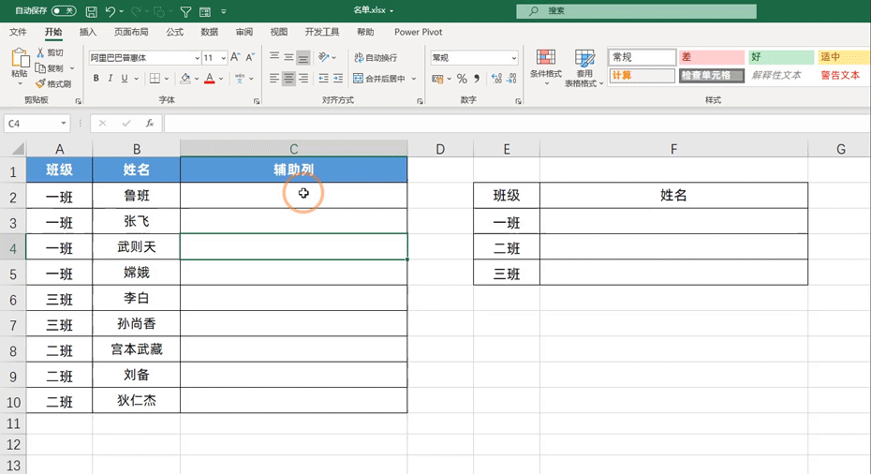The height and width of the screenshot is (474, 871).
Task: Open the font size dropdown
Action: coord(223,58)
